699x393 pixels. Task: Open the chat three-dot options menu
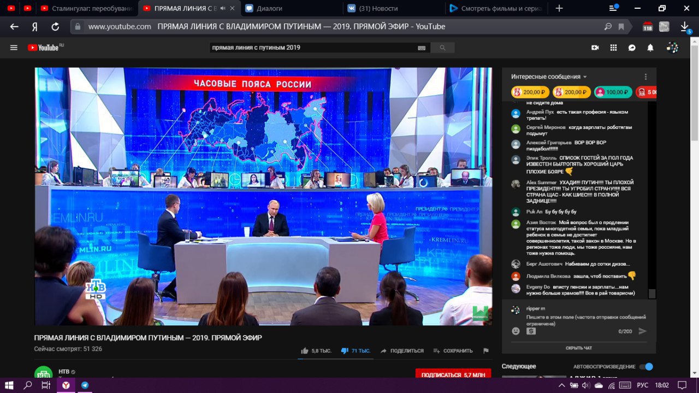(x=645, y=77)
